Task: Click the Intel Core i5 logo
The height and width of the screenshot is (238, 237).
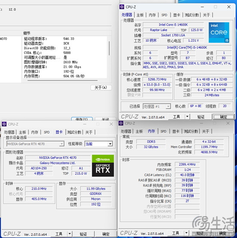Action: [x=219, y=32]
